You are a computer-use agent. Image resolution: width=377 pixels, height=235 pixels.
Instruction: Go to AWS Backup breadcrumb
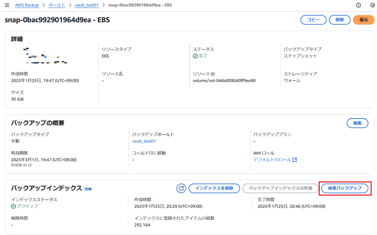(27, 5)
